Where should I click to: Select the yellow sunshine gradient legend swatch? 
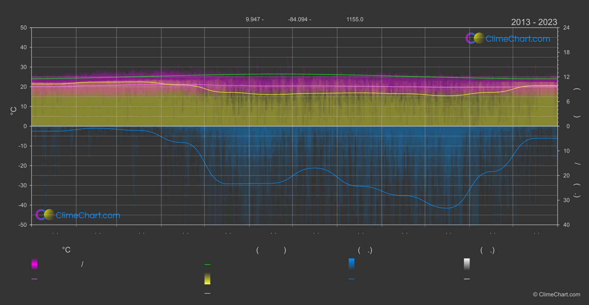pos(207,279)
